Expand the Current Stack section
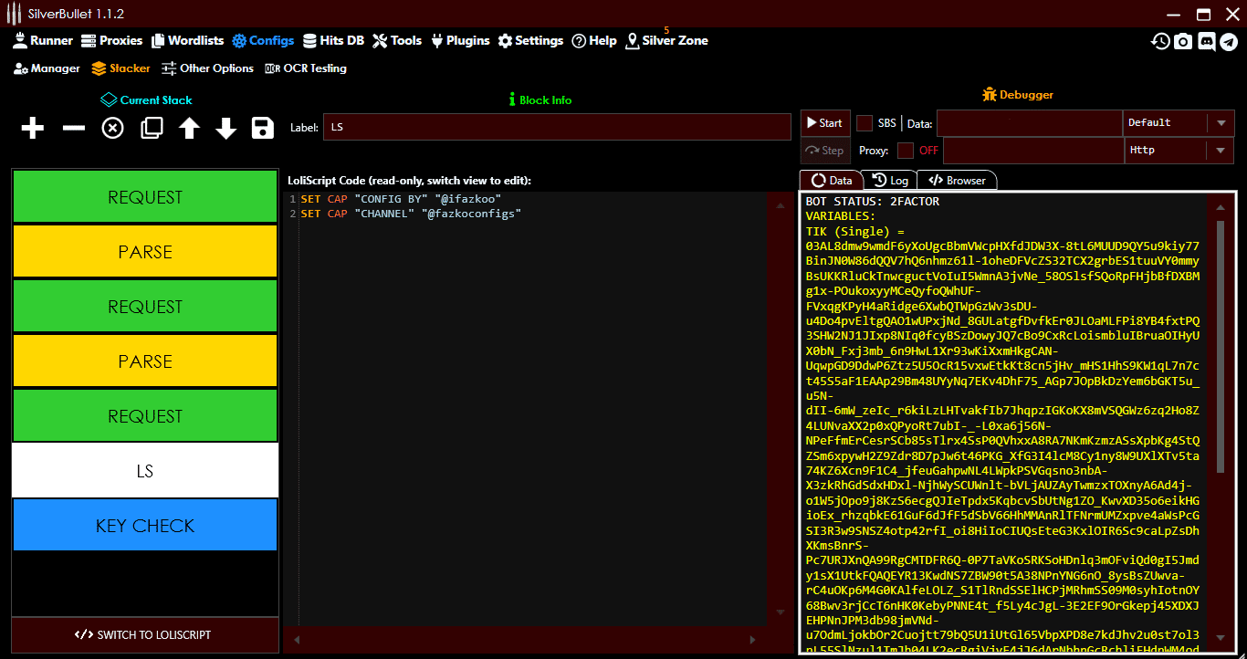The height and width of the screenshot is (659, 1247). [145, 99]
